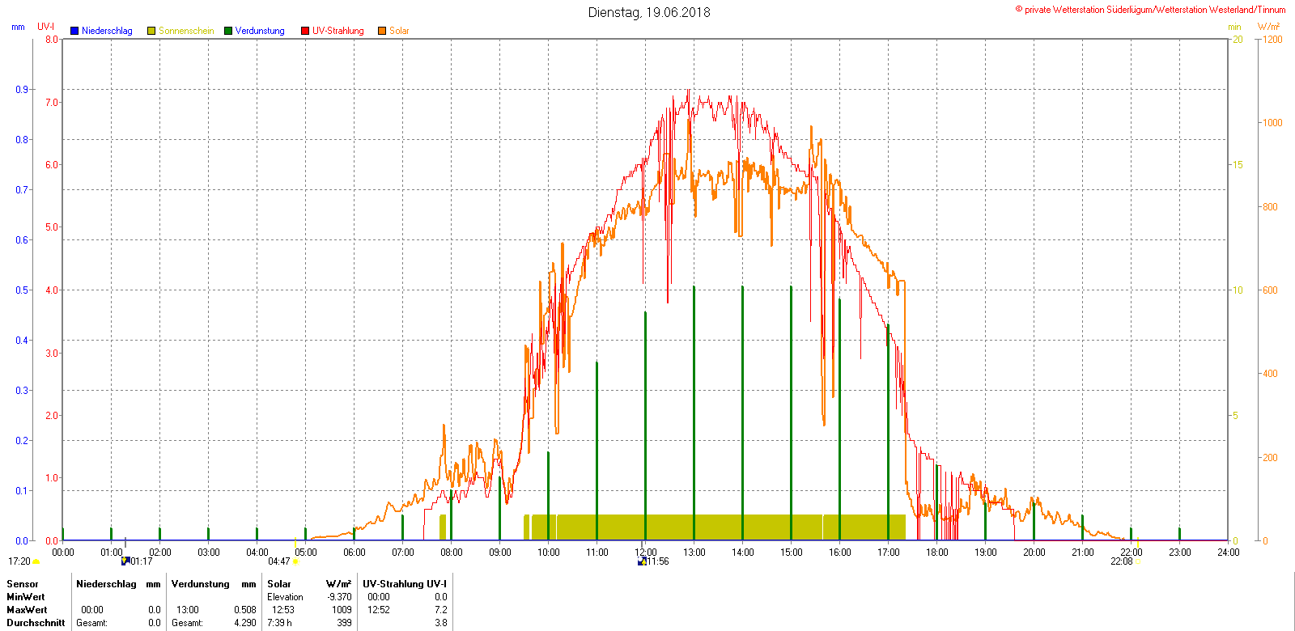1295x631 pixels.
Task: Click the 14:00 time axis label
Action: [x=743, y=553]
